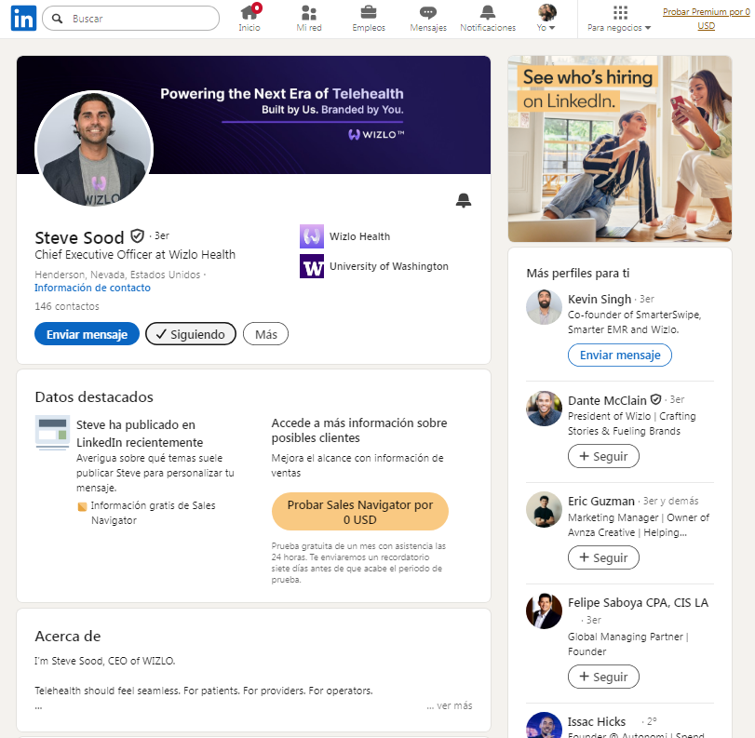Follow Eric Guzman
This screenshot has height=738, width=755.
click(x=603, y=557)
